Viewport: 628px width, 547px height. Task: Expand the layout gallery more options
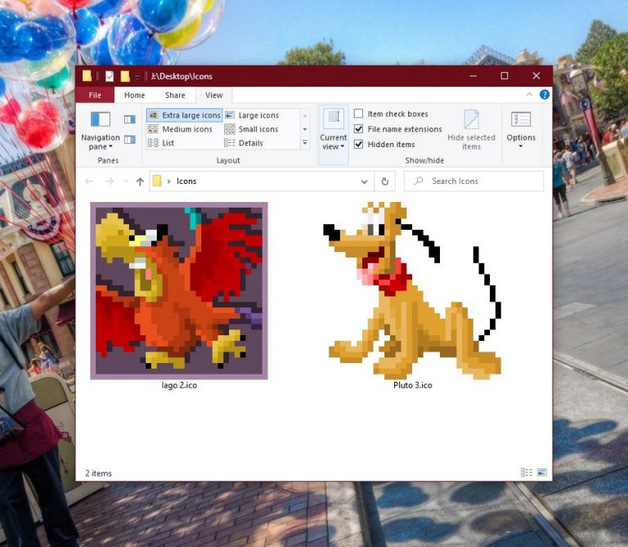pyautogui.click(x=305, y=142)
